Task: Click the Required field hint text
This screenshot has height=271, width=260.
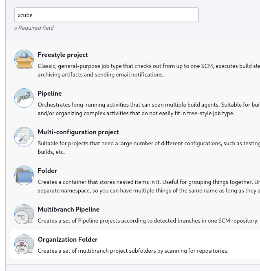Action: click(x=34, y=28)
